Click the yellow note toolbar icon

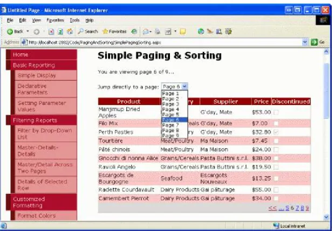point(183,32)
